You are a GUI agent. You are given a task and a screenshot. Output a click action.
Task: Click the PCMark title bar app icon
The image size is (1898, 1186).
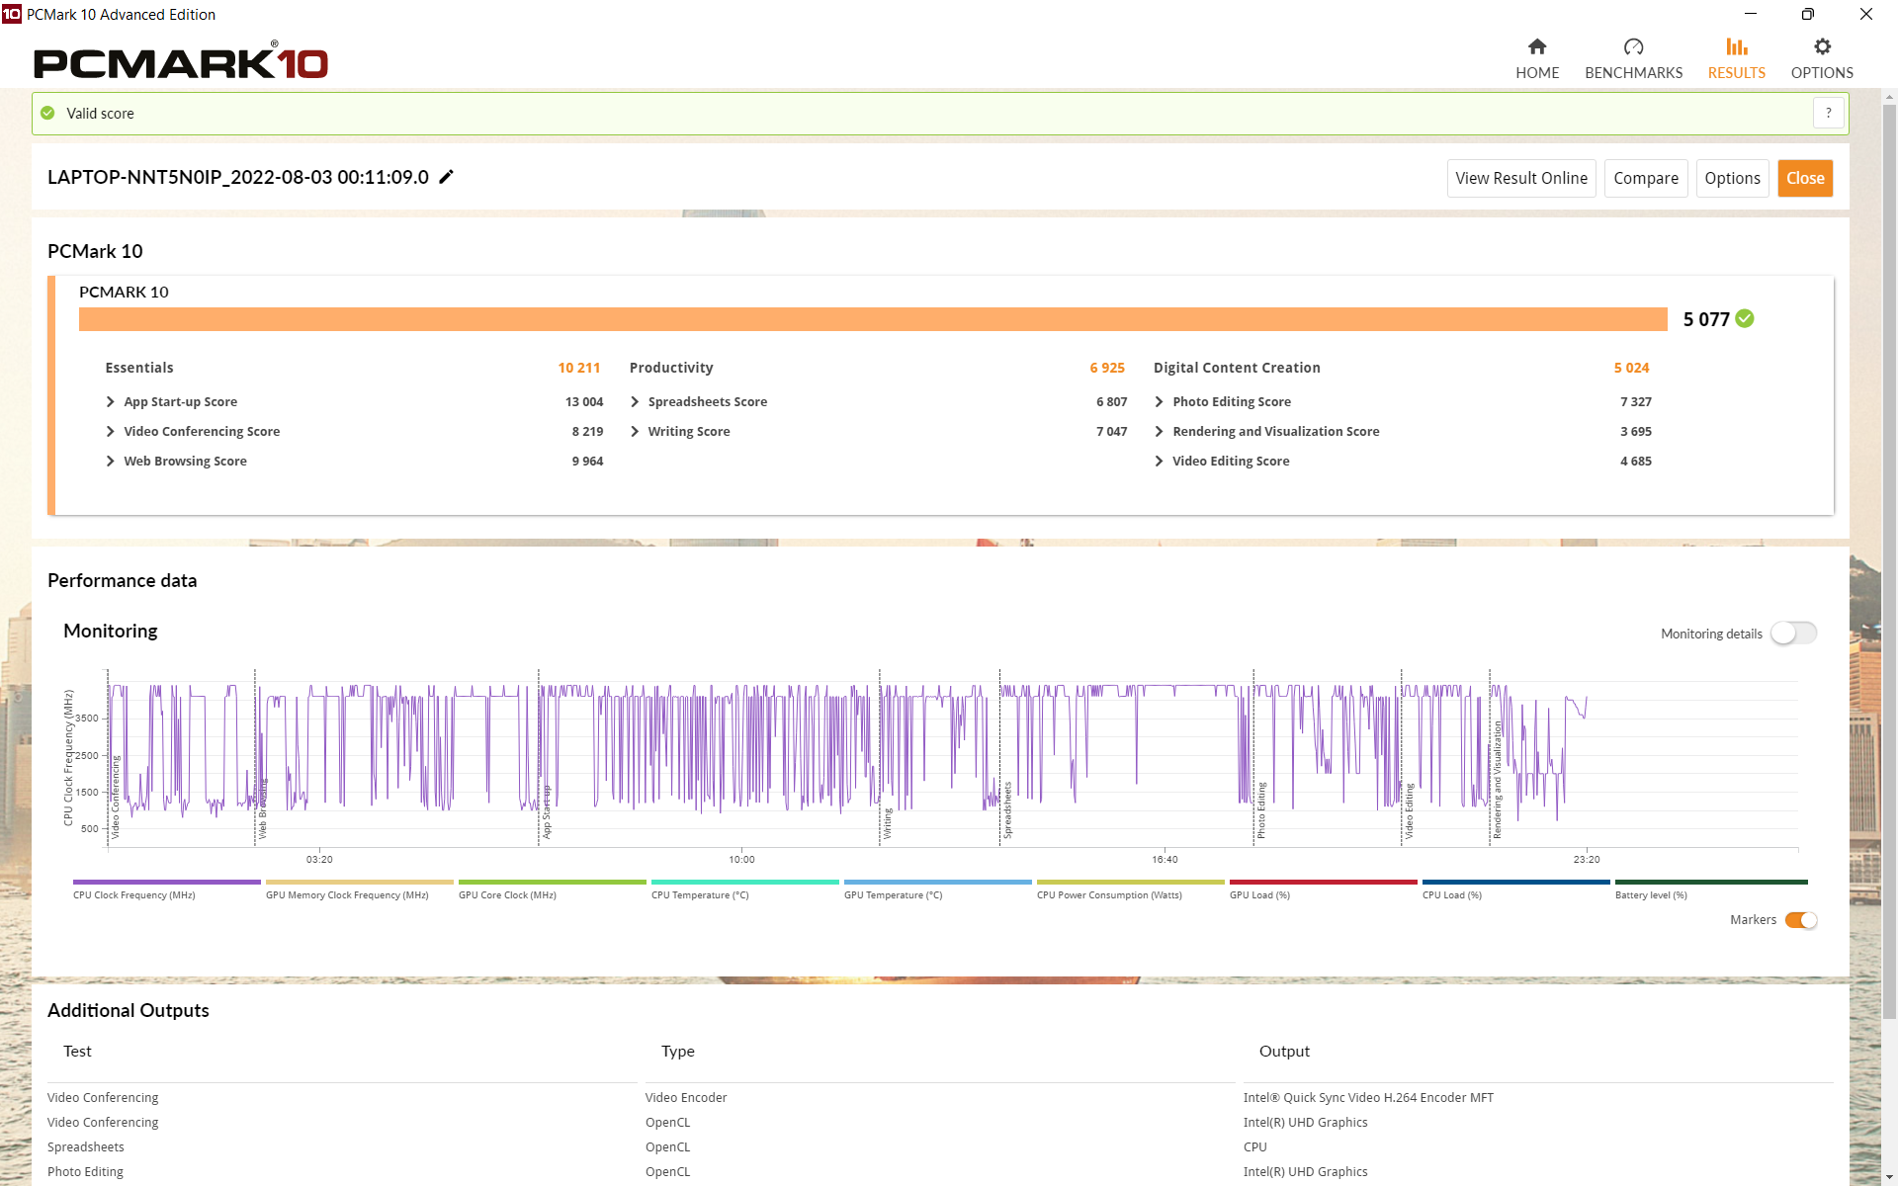(x=12, y=14)
